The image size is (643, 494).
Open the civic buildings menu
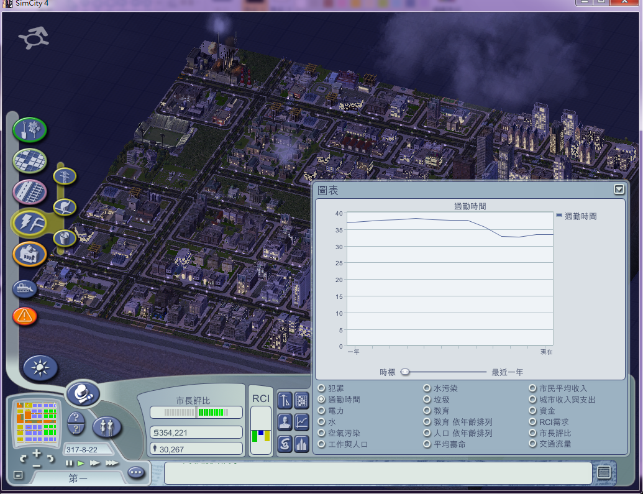(30, 254)
